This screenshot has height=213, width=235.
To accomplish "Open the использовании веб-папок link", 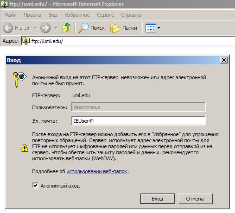I will click(x=97, y=171).
